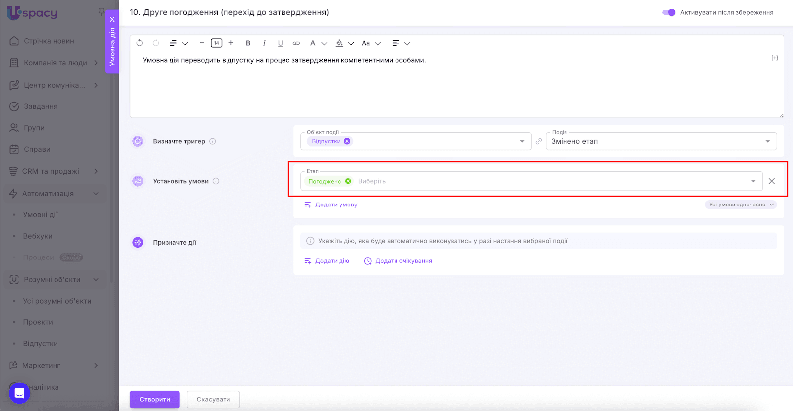Screen dimensions: 793x411
Task: Open the chat support bubble
Action: tap(19, 393)
